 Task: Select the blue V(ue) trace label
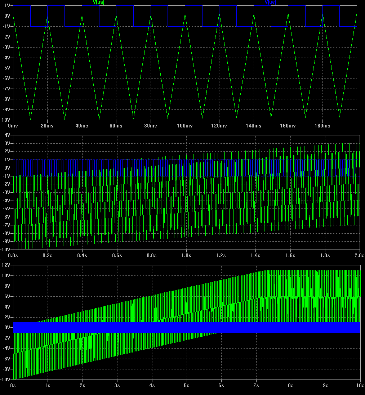point(271,2)
